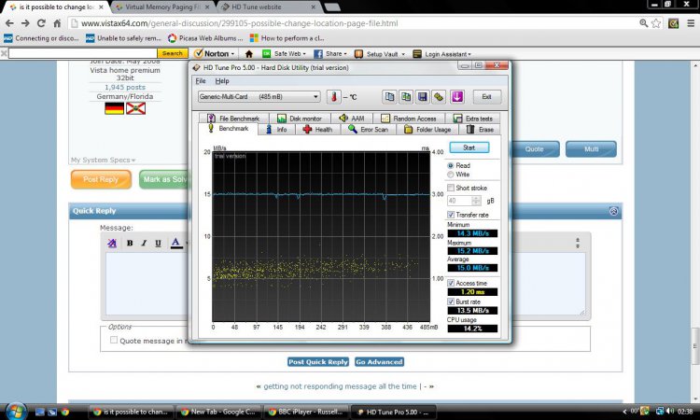Screen dimensions: 700x420
Task: Expand the Setup Vault dropdown
Action: pyautogui.click(x=380, y=53)
